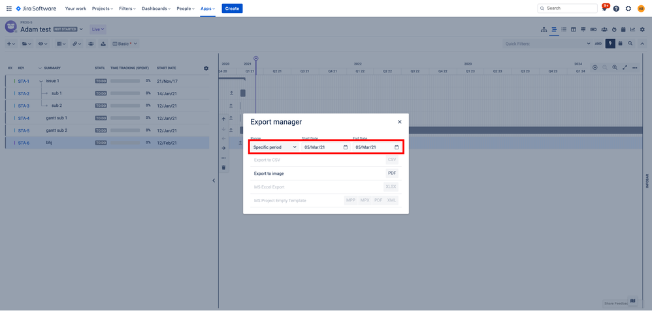
Task: Open notifications bell with 9+ badge
Action: point(605,8)
